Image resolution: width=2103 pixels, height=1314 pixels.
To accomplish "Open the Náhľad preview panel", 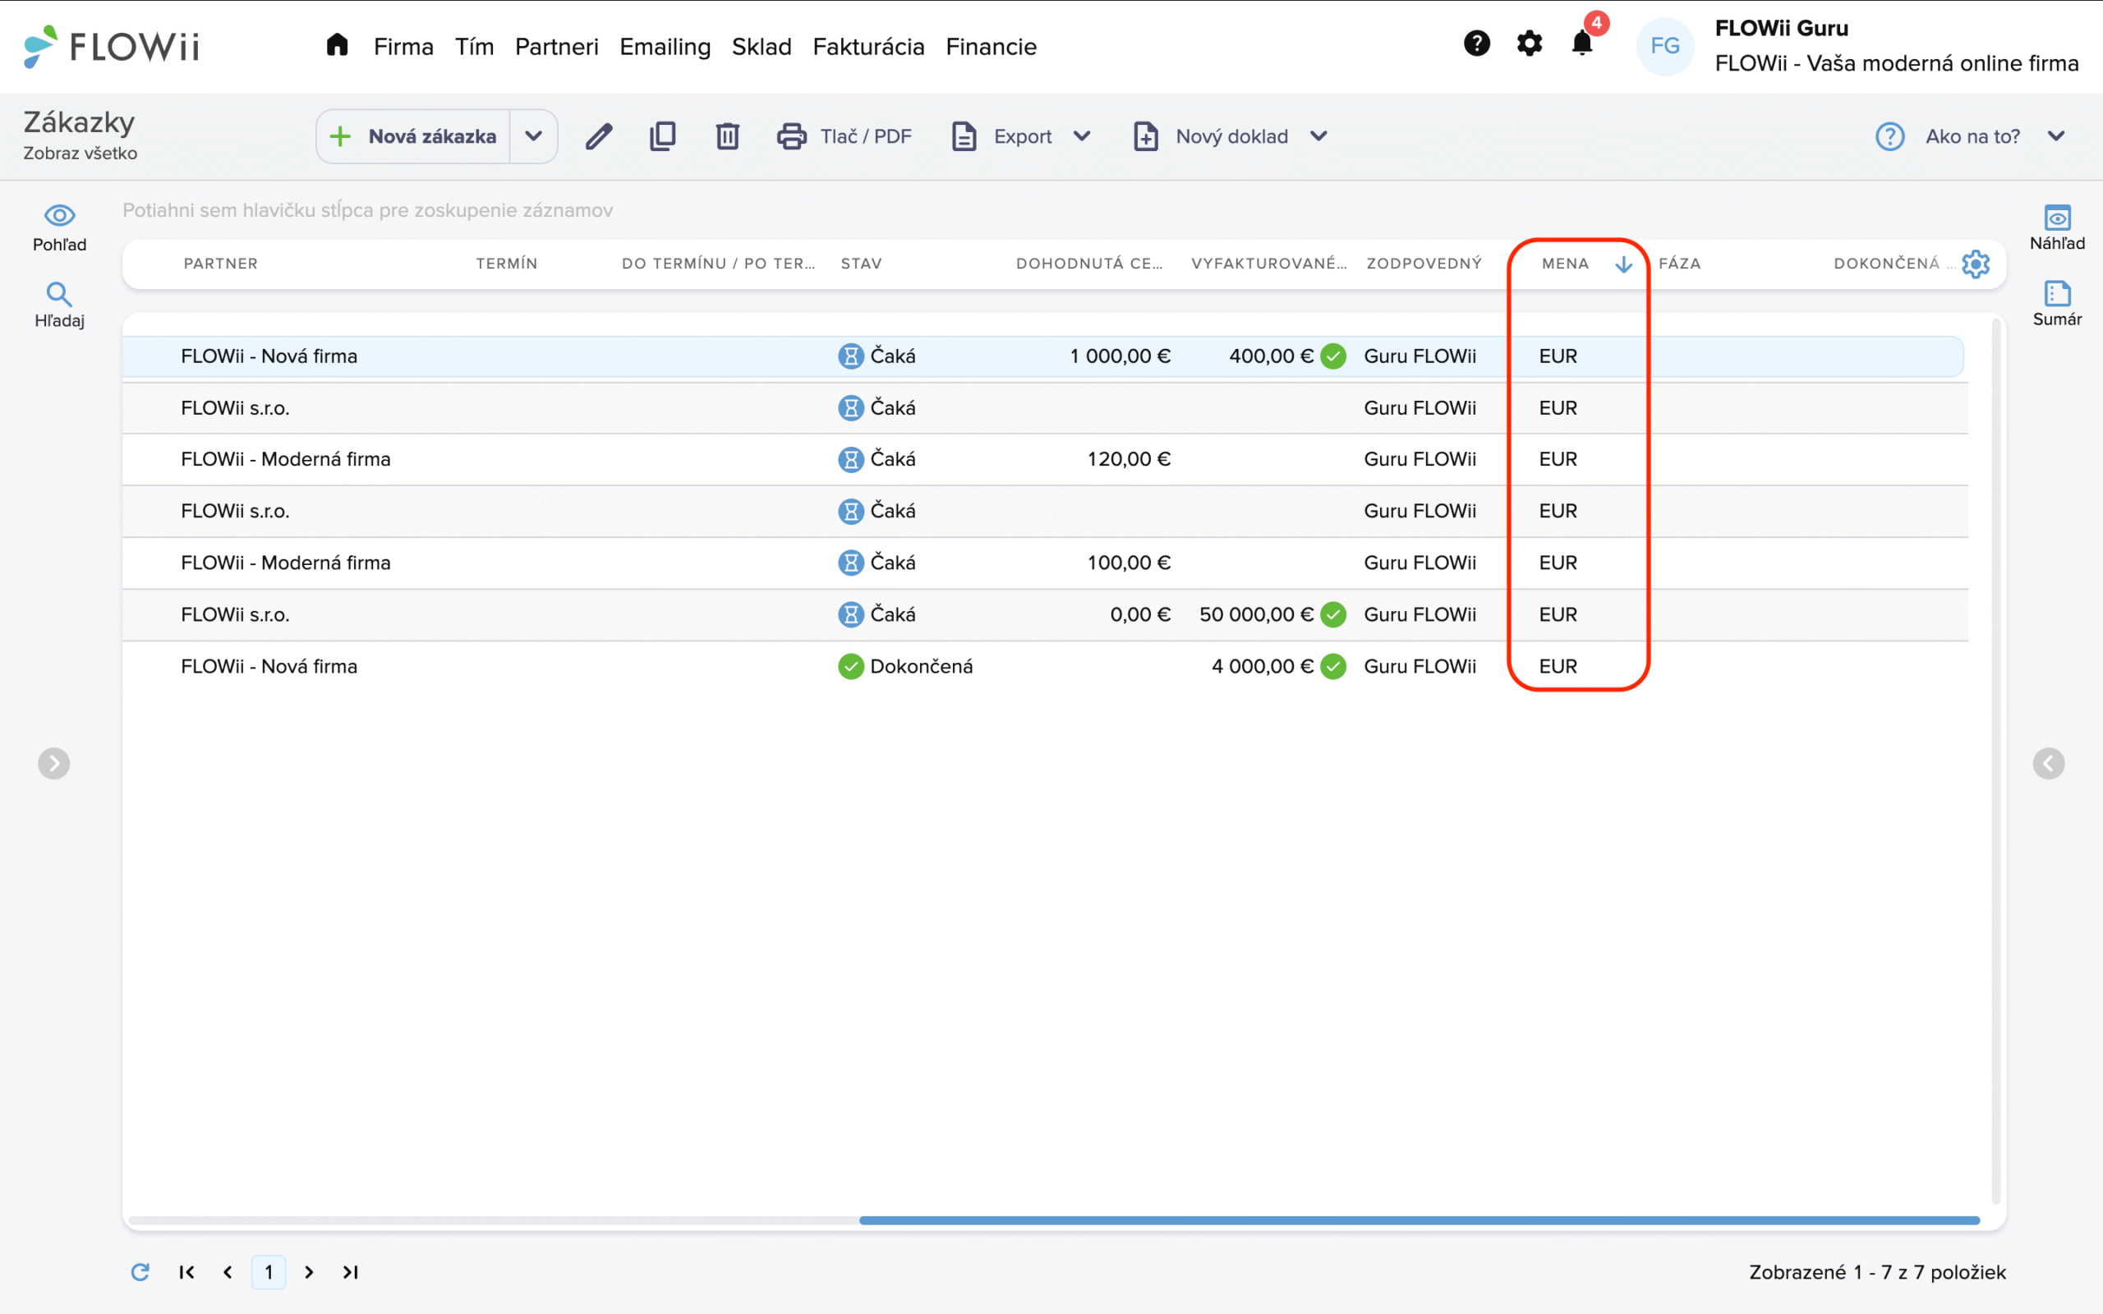I will 2057,227.
